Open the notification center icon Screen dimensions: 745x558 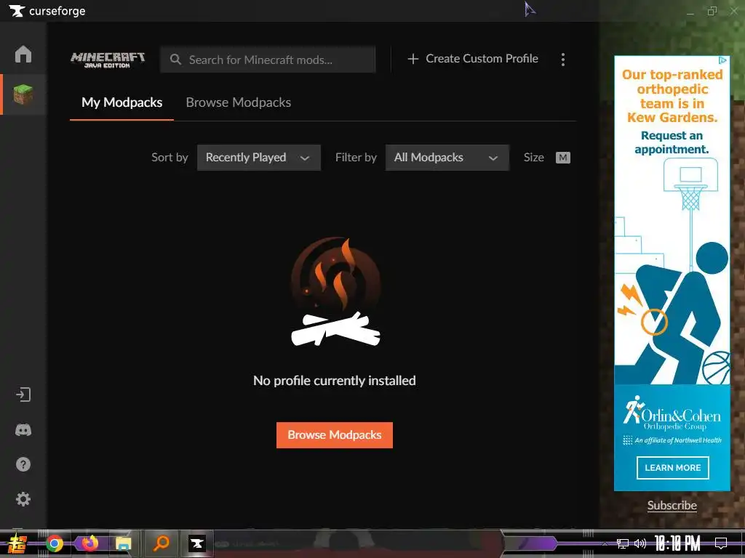click(x=721, y=543)
